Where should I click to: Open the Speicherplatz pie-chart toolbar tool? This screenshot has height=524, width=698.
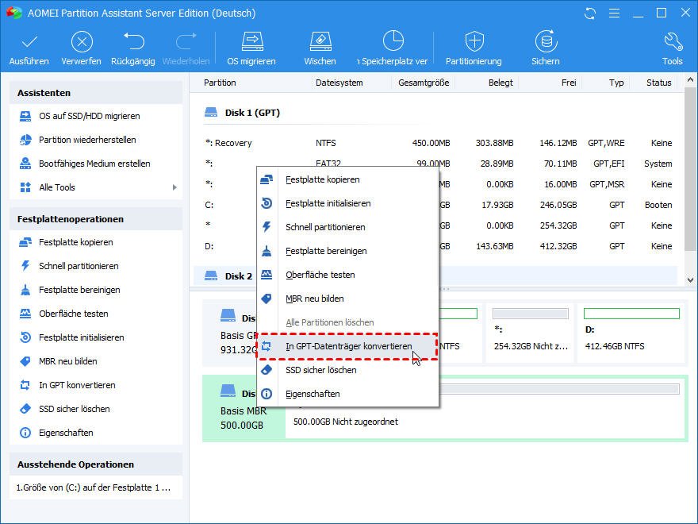click(x=393, y=48)
